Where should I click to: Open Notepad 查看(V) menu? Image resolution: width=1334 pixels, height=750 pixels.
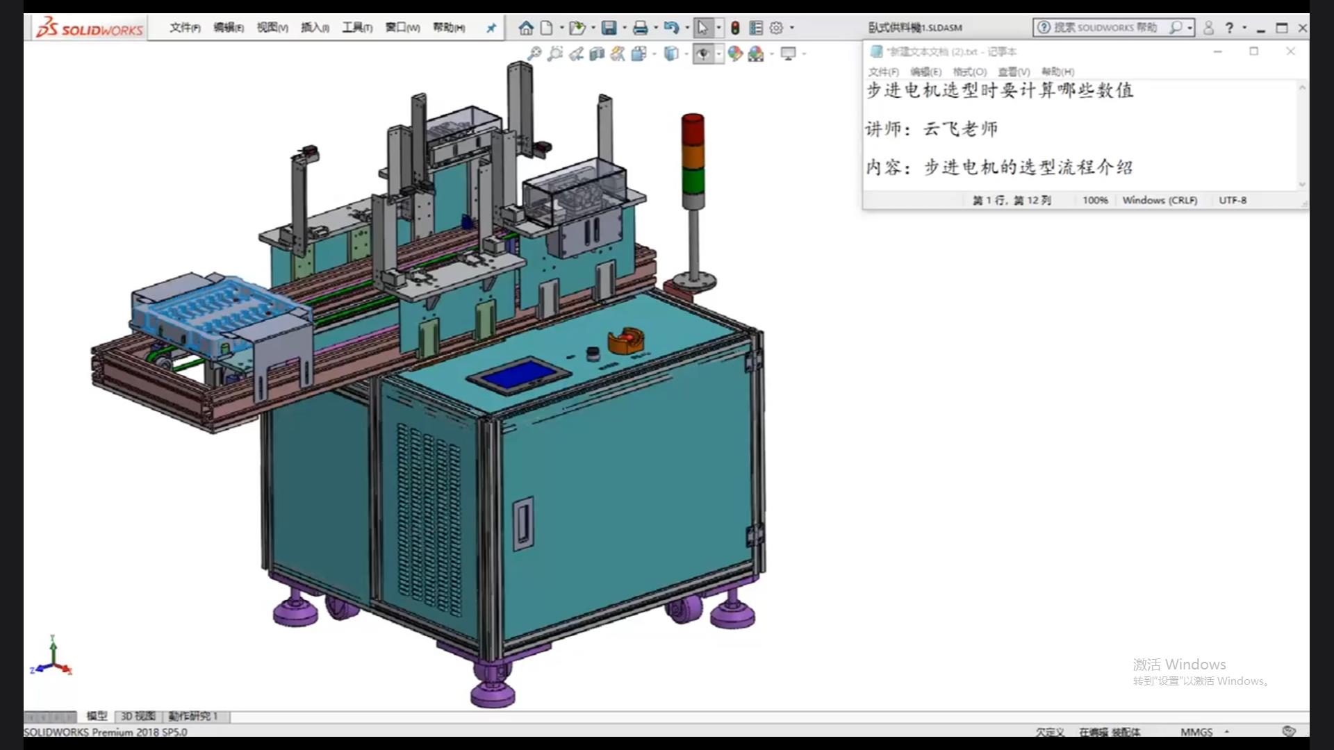point(1014,72)
